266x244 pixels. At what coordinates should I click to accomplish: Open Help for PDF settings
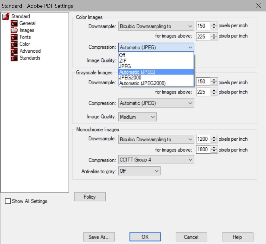pyautogui.click(x=238, y=237)
